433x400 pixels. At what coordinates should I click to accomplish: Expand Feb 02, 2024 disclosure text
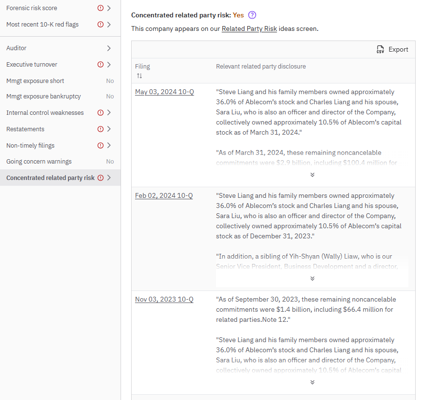point(312,278)
